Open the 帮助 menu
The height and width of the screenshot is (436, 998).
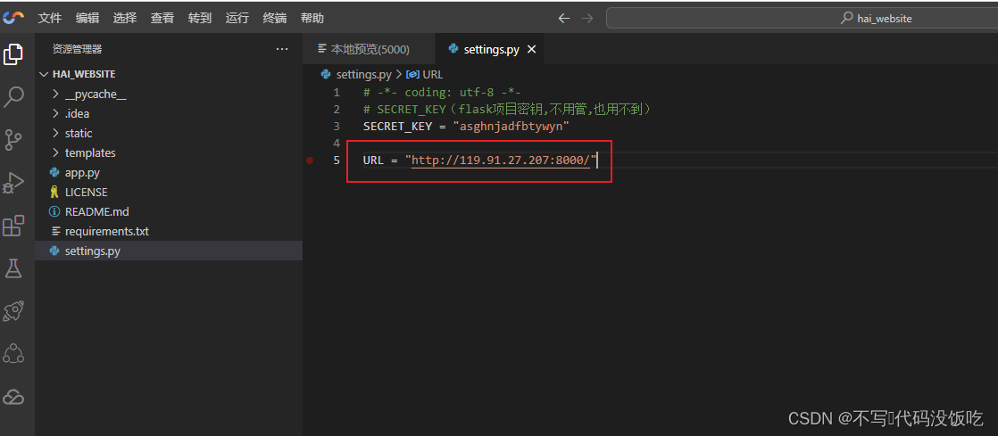tap(312, 19)
